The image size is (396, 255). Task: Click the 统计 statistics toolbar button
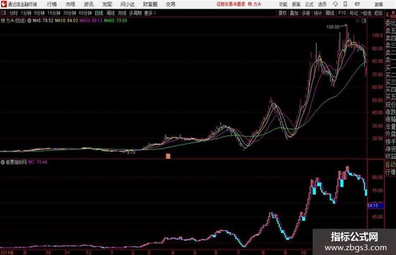point(318,13)
